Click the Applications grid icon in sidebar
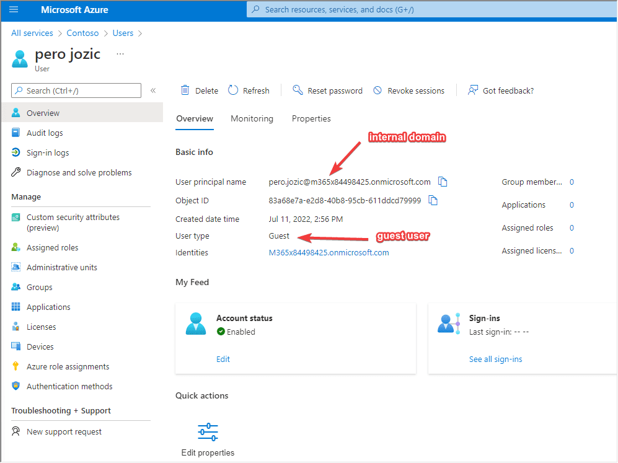 point(15,307)
